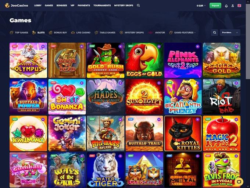Toggle favorite on Gates of Olympus
The image size is (250, 188).
click(x=43, y=46)
